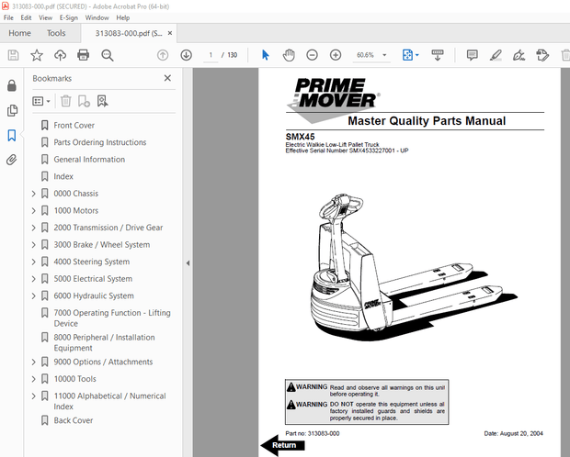Expand 10000 Tools bookmark
The height and width of the screenshot is (457, 570).
[x=33, y=379]
